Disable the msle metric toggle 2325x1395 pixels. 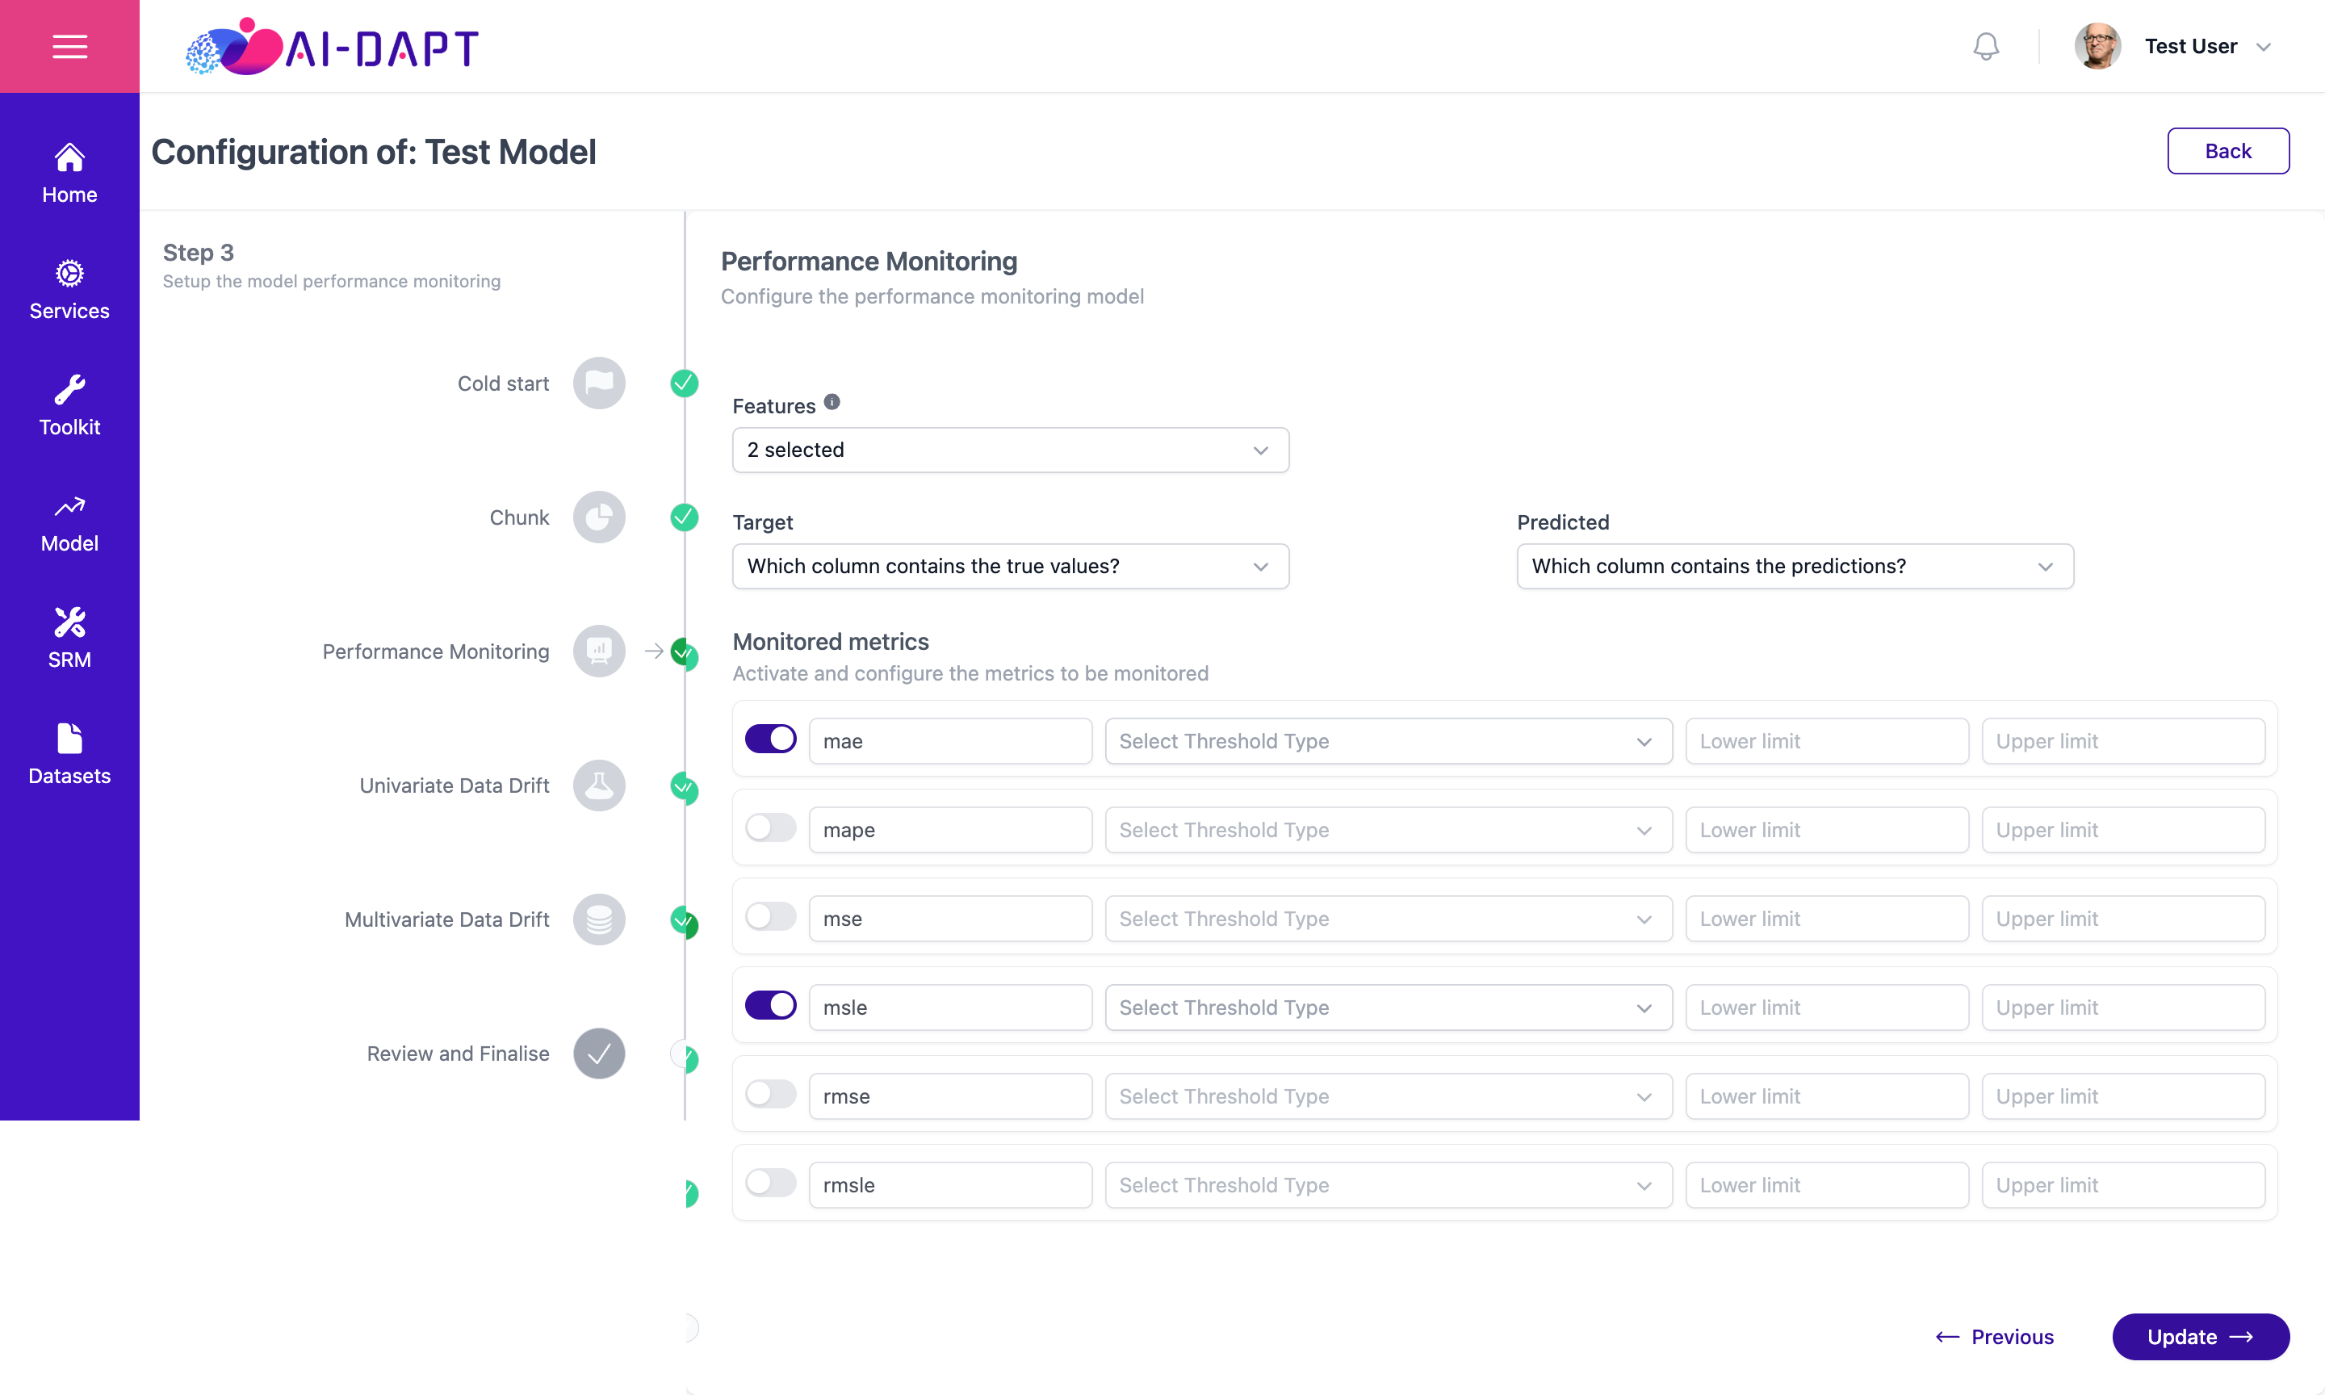771,1006
